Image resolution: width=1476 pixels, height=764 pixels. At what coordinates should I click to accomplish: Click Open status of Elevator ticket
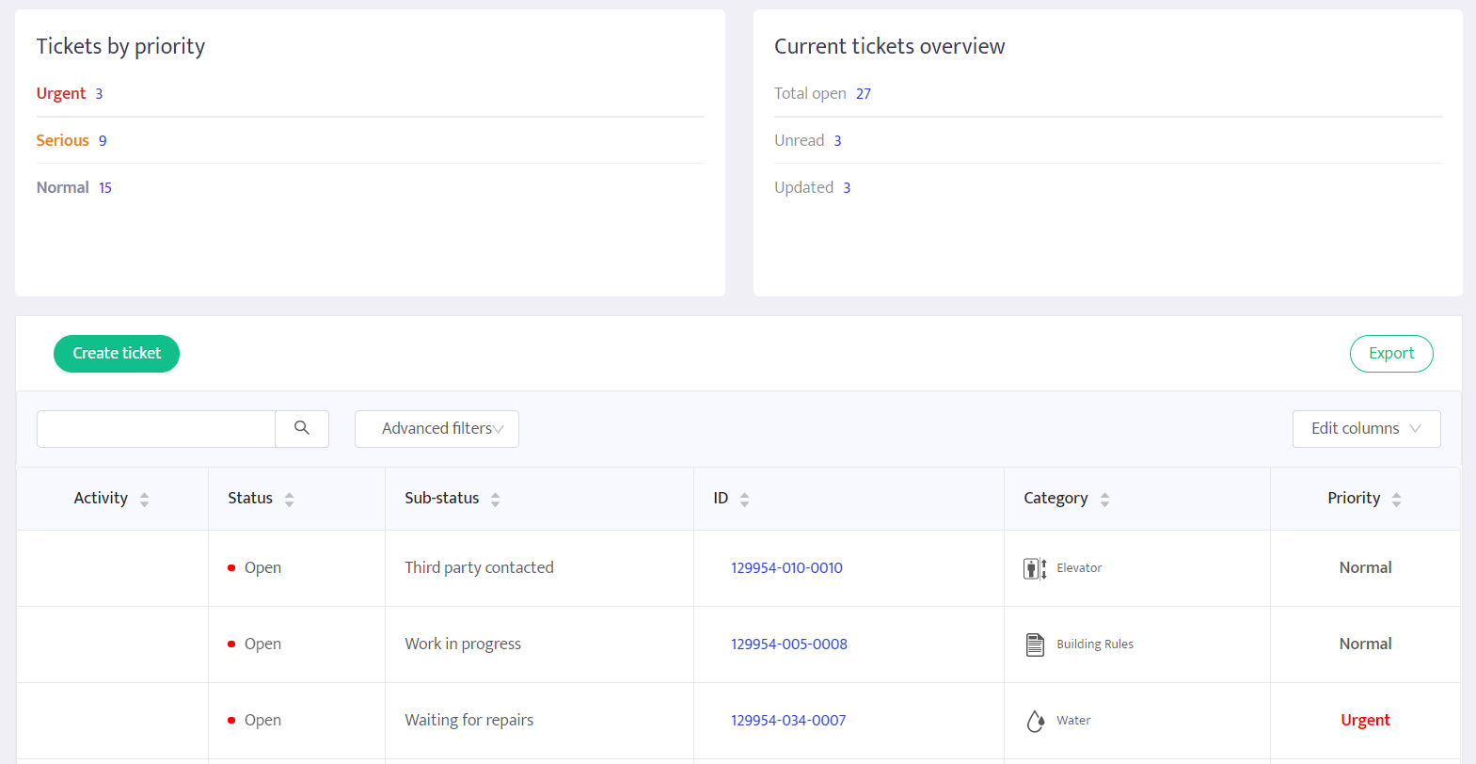(262, 568)
